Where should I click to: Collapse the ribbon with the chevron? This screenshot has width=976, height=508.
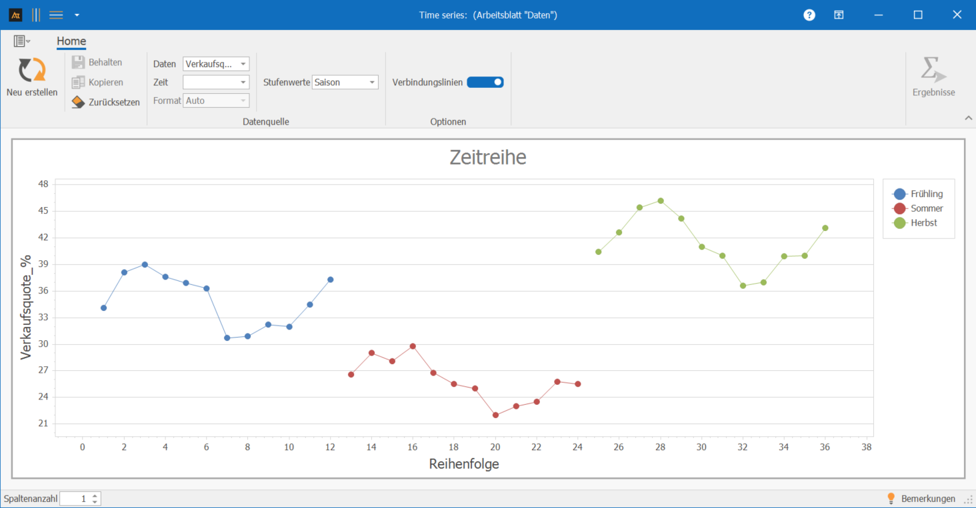click(968, 118)
